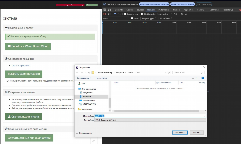Click 'Перейти в Wiren Board Cloud'

tap(28, 46)
